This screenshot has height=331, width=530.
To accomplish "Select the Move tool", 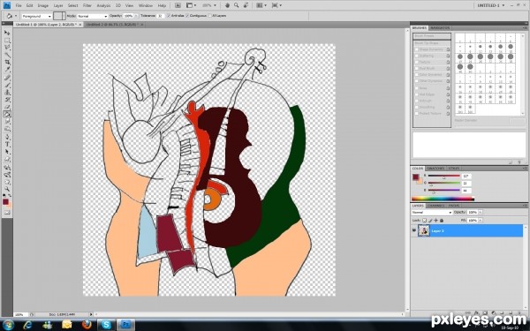I will click(x=7, y=33).
